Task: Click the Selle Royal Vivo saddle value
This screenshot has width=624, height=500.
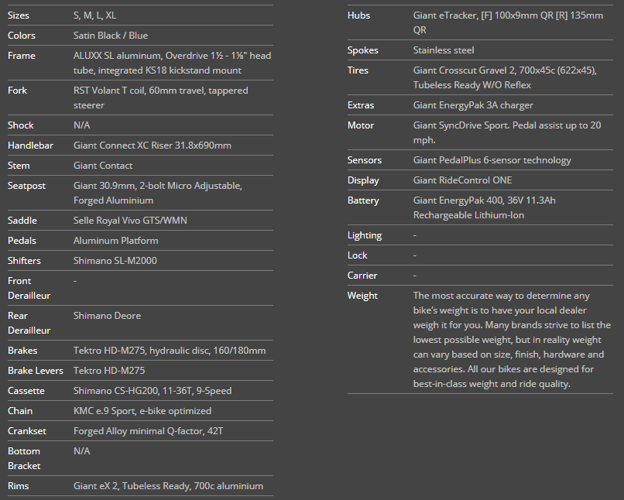Action: pyautogui.click(x=130, y=221)
